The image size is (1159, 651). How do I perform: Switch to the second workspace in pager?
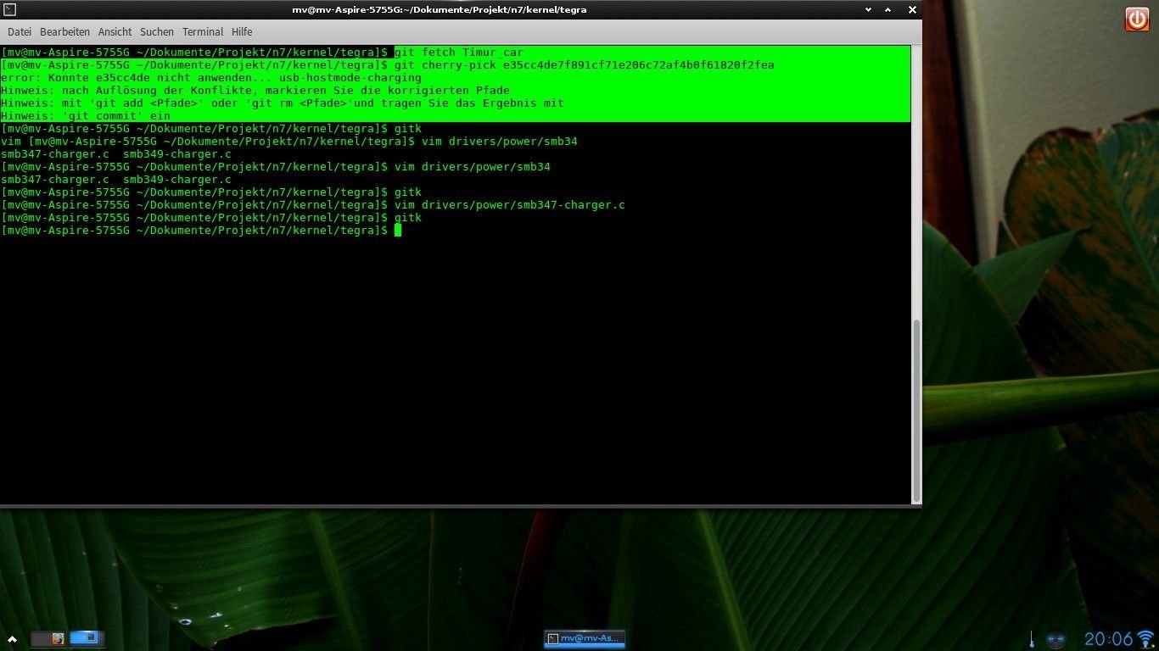[86, 637]
